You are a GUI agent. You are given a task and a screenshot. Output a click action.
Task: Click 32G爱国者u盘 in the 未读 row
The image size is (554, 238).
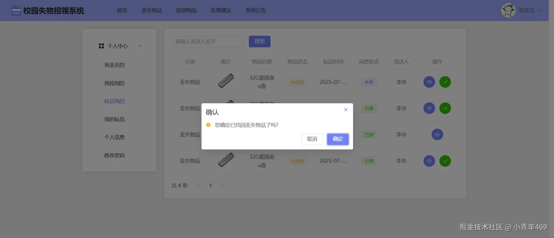(262, 82)
